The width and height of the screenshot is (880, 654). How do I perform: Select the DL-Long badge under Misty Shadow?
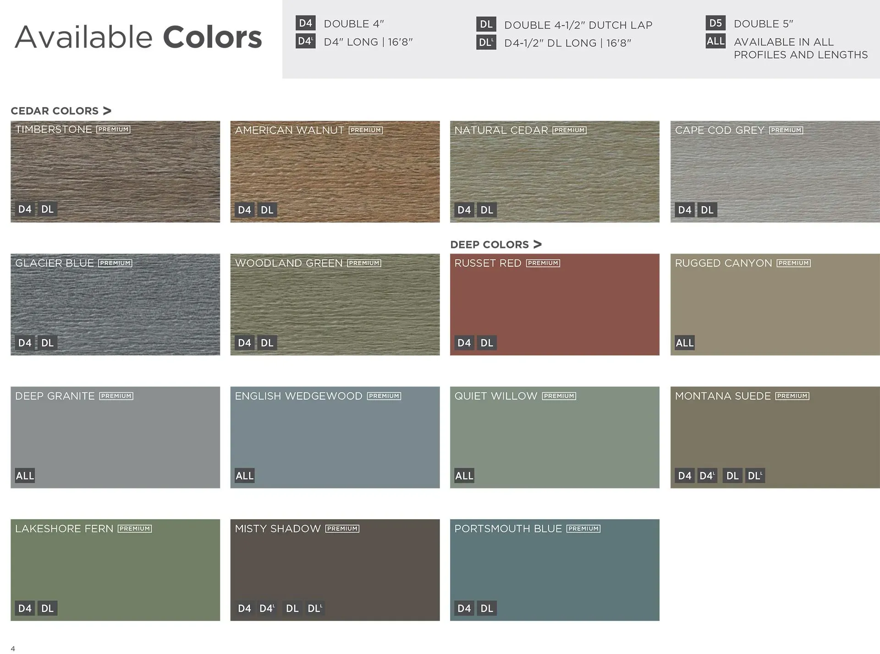pyautogui.click(x=315, y=608)
